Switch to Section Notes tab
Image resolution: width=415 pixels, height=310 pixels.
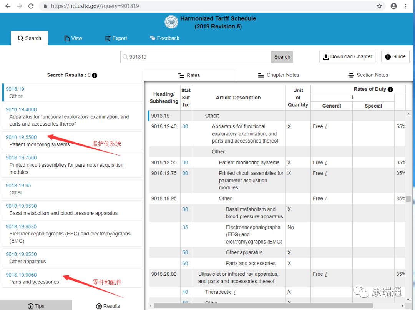[368, 75]
